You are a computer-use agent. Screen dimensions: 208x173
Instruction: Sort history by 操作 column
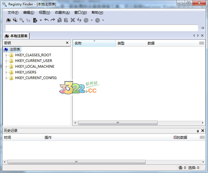(x=107, y=138)
